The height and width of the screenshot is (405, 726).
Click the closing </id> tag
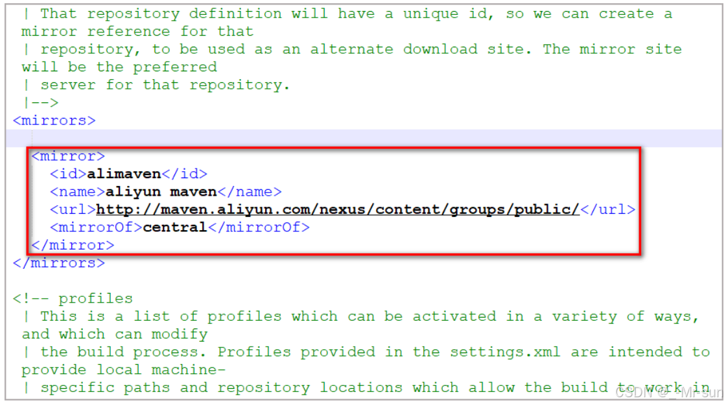point(184,174)
